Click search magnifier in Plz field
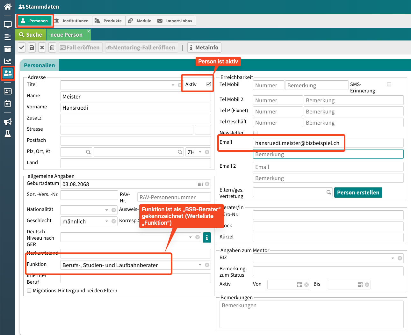Image resolution: width=411 pixels, height=335 pixels. click(x=88, y=152)
